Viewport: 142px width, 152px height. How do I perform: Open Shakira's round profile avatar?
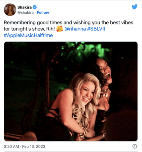(x=10, y=10)
